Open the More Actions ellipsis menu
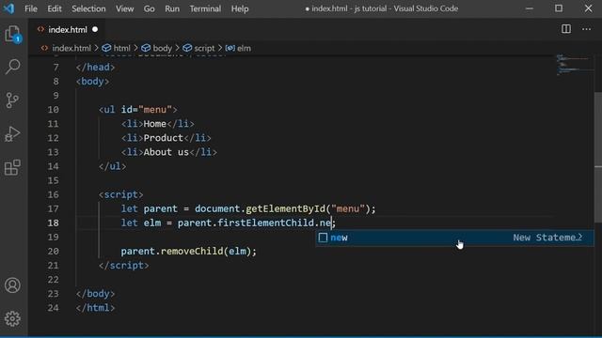602x338 pixels. click(x=586, y=29)
